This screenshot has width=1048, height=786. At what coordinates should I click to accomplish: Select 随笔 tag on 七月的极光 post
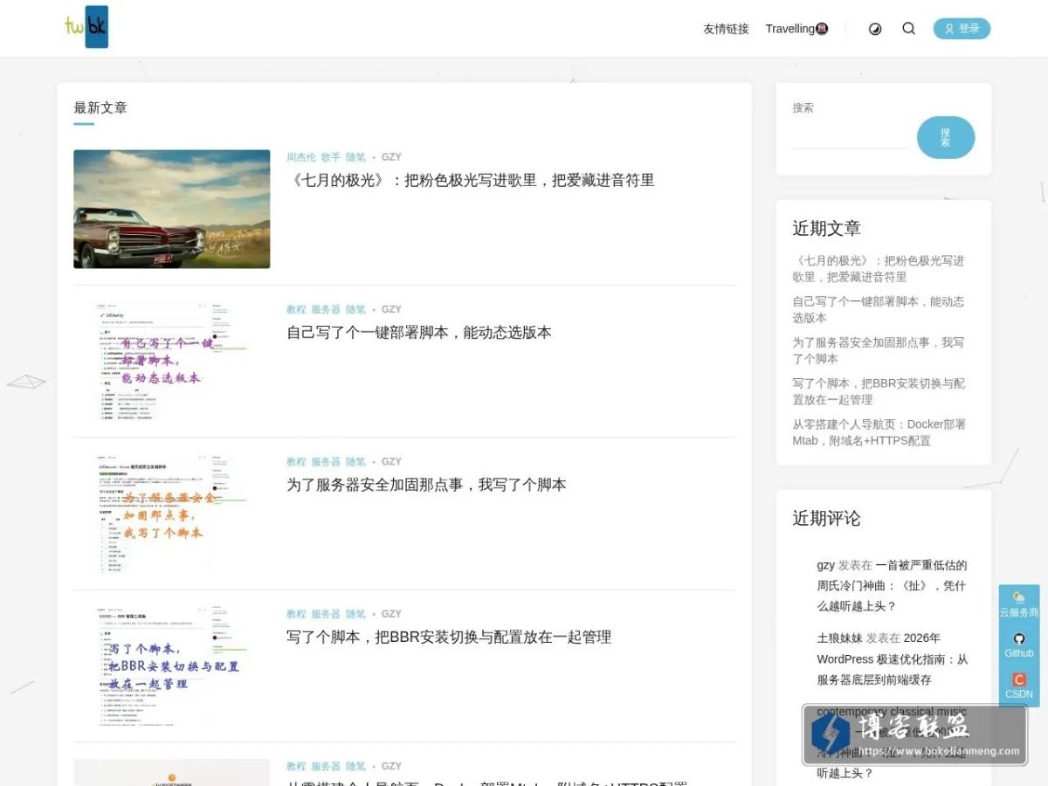(x=355, y=157)
